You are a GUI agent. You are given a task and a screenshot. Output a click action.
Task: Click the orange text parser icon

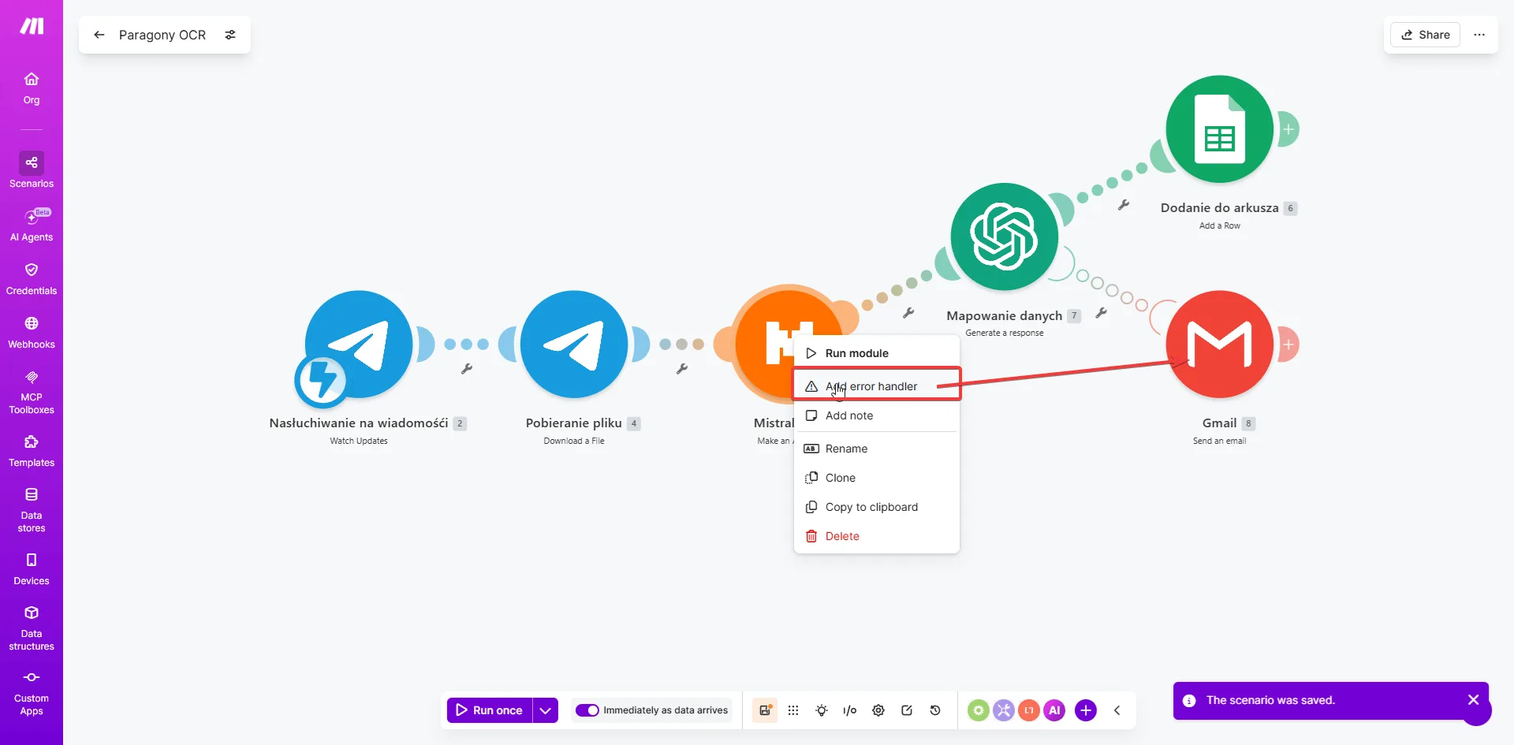[x=1029, y=710]
